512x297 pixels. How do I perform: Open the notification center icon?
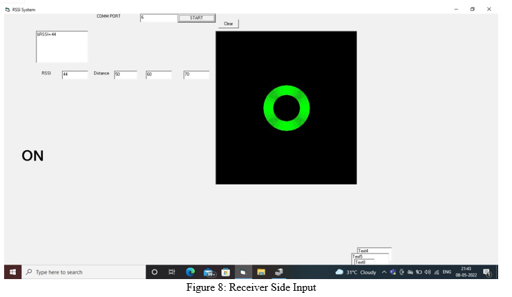pos(487,272)
